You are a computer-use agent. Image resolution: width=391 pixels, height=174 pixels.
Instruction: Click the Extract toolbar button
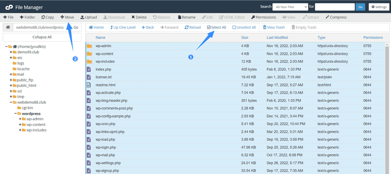pos(311,17)
